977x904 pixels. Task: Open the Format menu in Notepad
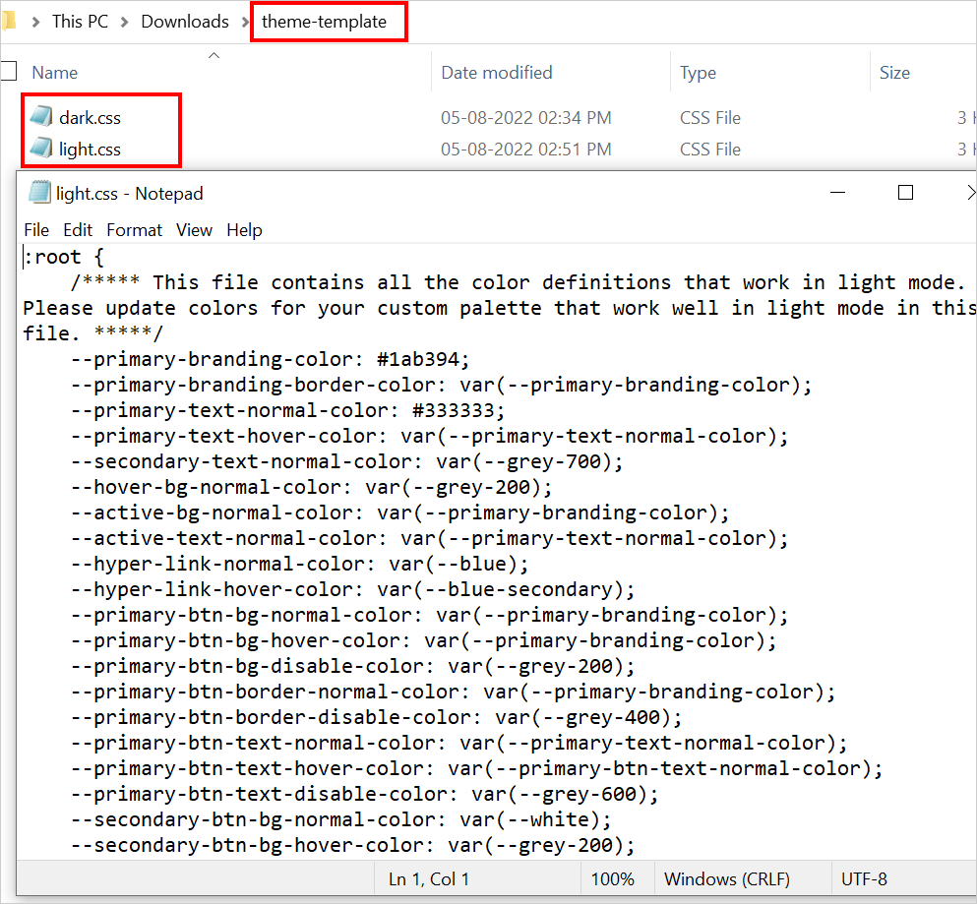(134, 229)
